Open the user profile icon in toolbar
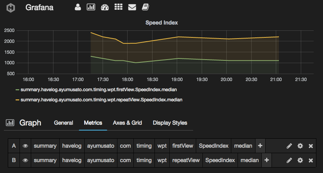Image resolution: width=323 pixels, height=173 pixels. point(78,7)
